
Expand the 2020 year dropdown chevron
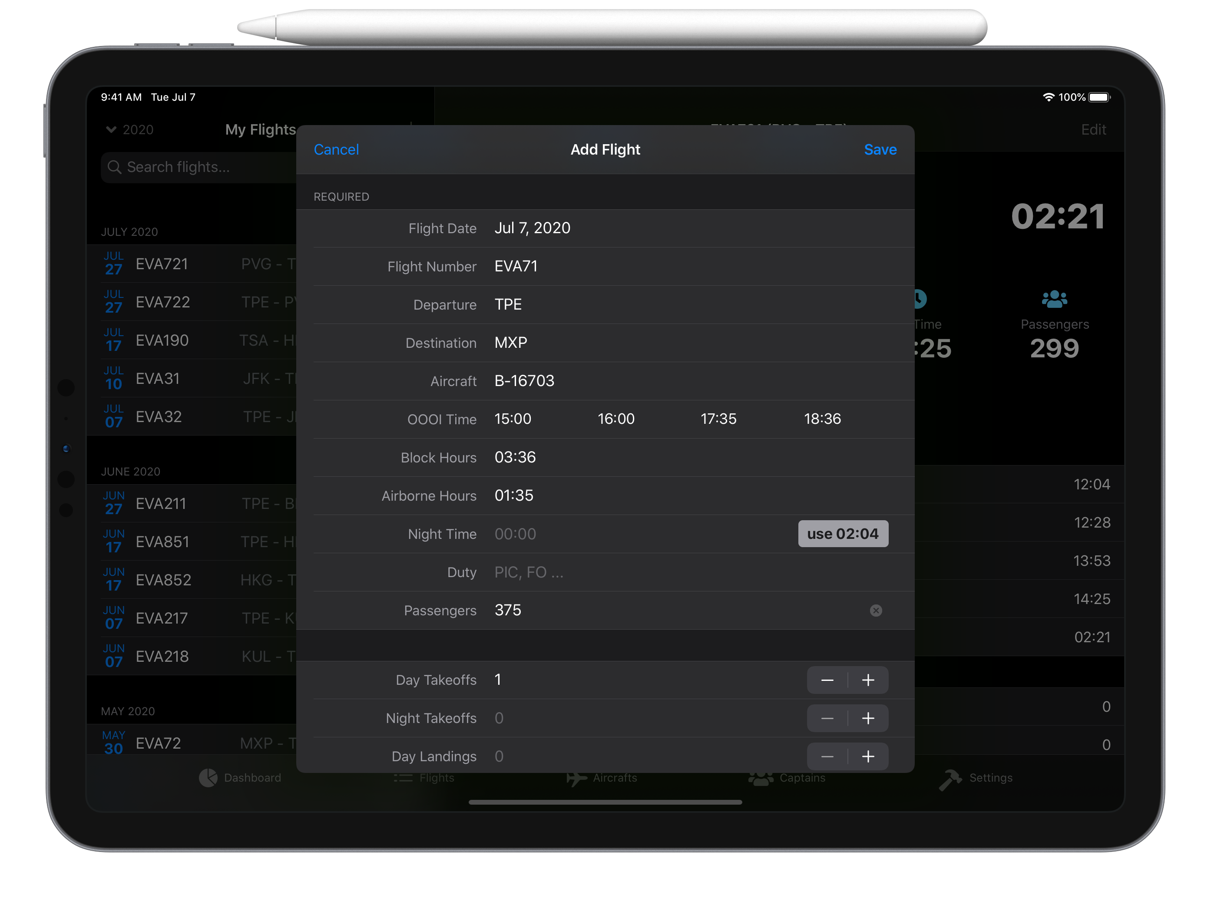[112, 129]
